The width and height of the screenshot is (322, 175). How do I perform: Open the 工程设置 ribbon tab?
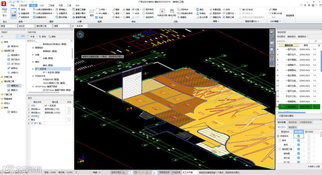(23, 5)
